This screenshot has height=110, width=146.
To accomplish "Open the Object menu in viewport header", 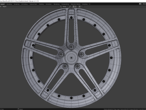I will 5,7.
